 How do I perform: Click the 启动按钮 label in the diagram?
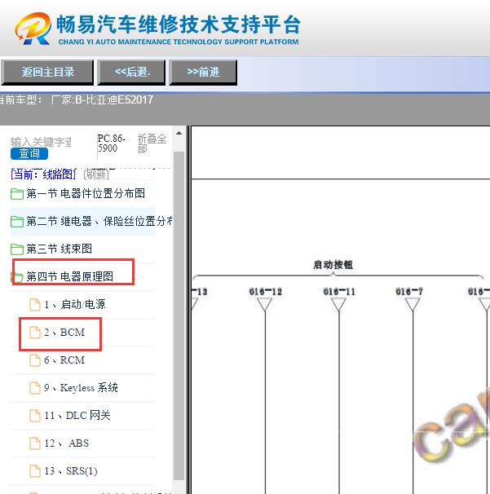[x=333, y=265]
